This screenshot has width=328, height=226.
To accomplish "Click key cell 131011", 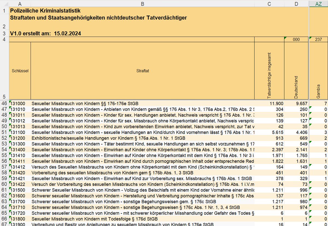I will coord(20,115).
